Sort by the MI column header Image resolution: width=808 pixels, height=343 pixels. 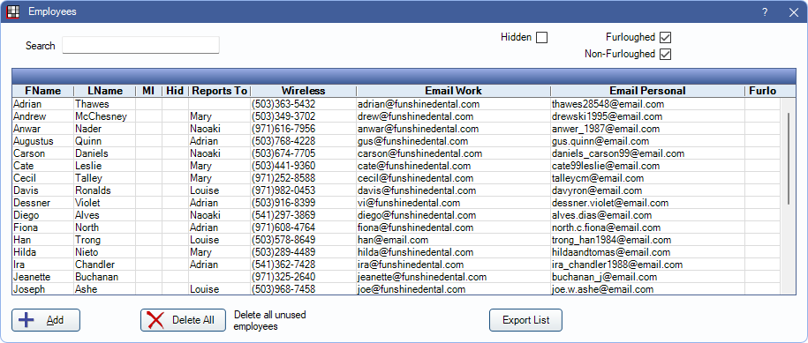tap(148, 91)
